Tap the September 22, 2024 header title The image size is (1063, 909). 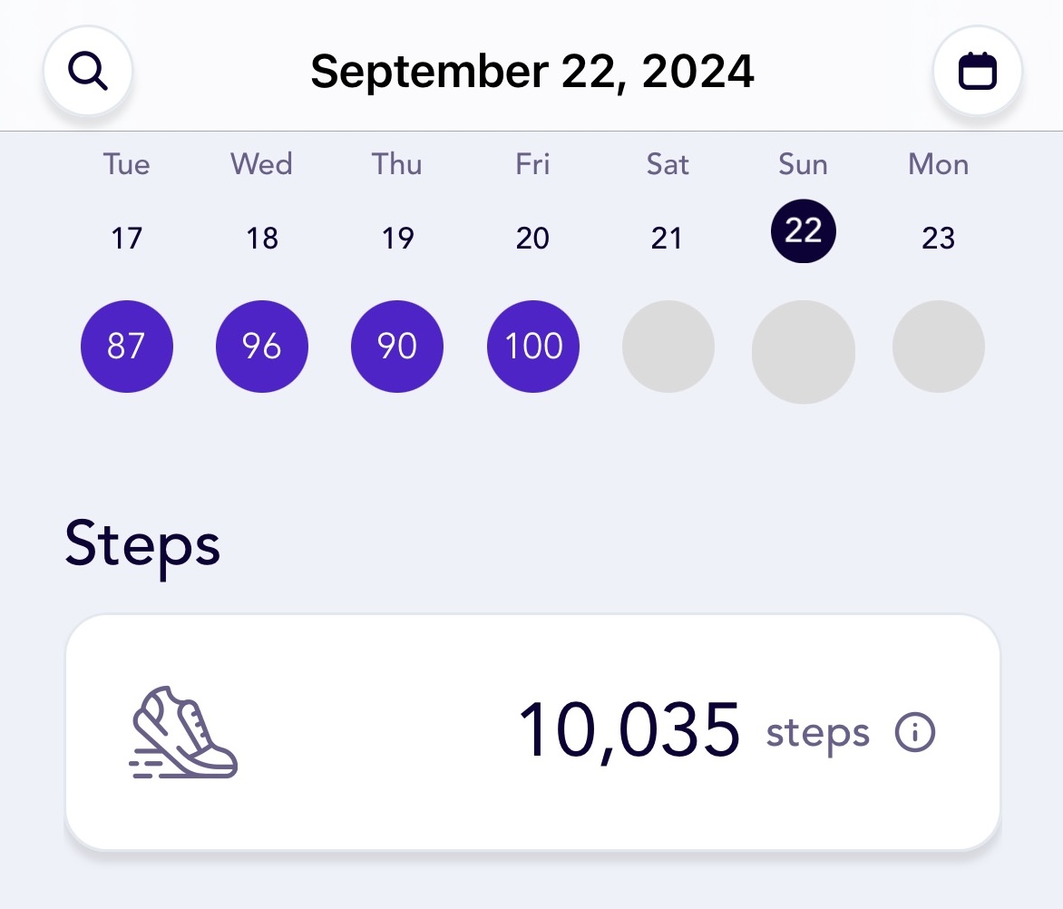[532, 71]
